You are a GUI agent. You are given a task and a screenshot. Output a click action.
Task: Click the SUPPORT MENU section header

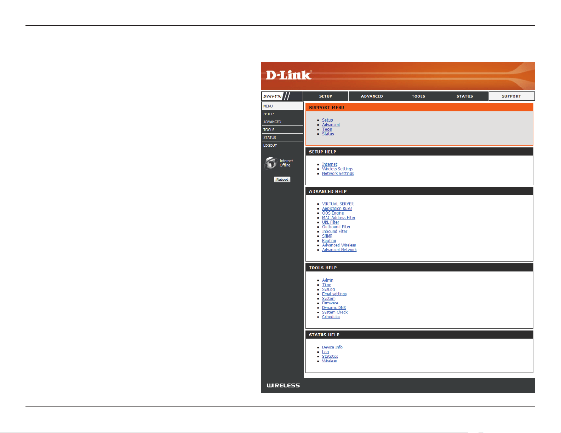tap(419, 107)
